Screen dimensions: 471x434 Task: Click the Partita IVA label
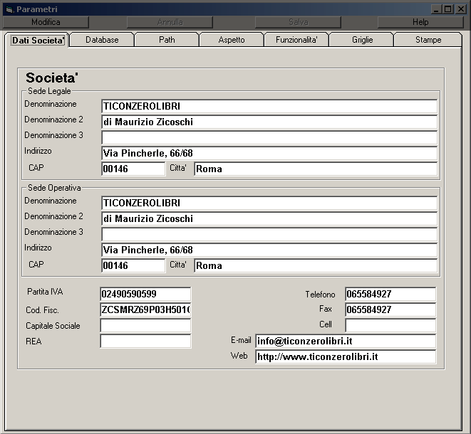(x=45, y=292)
